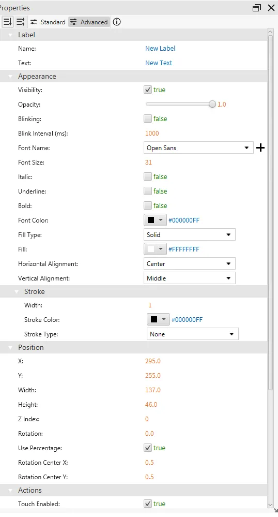Switch to Standard properties view
Viewport: 278px width, 517px height.
click(48, 22)
